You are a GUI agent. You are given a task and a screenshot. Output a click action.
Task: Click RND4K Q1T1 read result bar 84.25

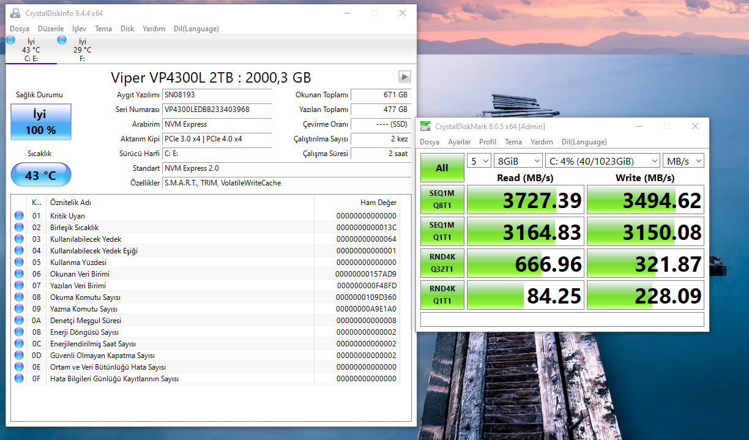(526, 295)
